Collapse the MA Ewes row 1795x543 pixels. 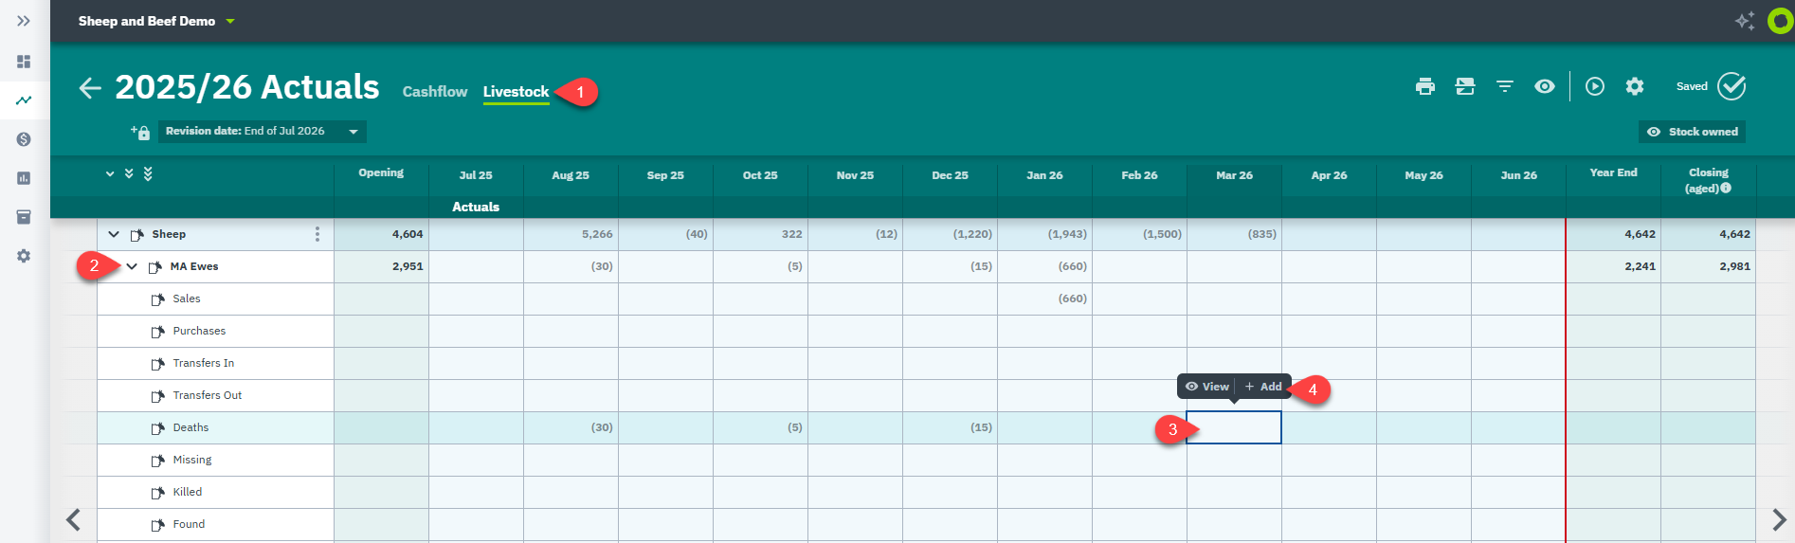[x=132, y=266]
